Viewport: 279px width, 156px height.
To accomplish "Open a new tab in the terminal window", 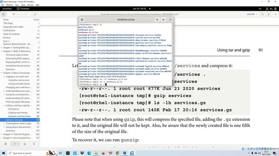I will click(x=82, y=19).
